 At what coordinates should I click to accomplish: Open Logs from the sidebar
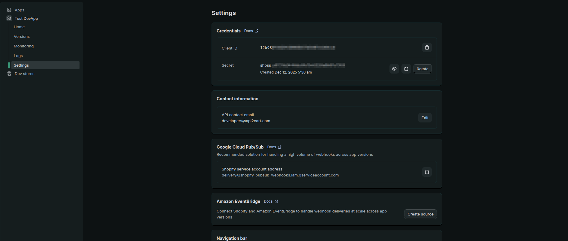pyautogui.click(x=18, y=56)
